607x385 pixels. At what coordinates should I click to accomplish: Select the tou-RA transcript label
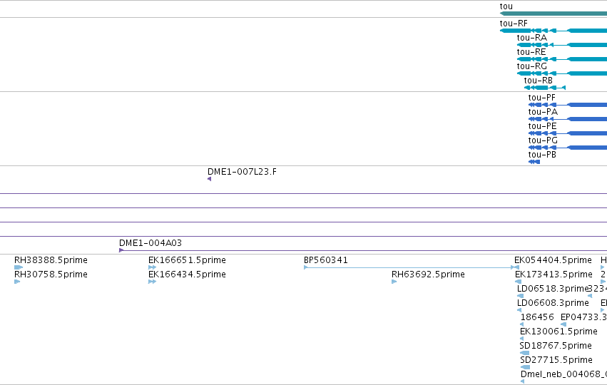pos(531,38)
